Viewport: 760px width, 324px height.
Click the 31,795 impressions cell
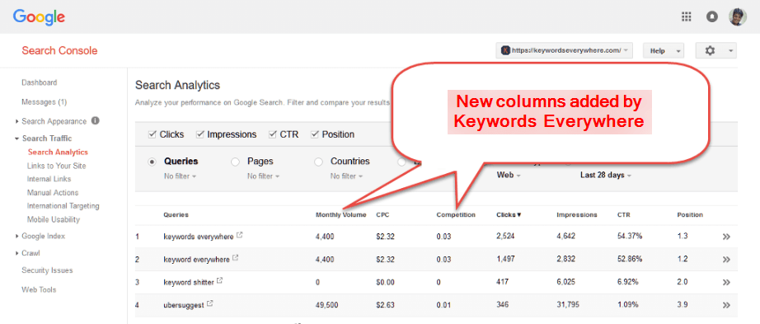point(569,305)
